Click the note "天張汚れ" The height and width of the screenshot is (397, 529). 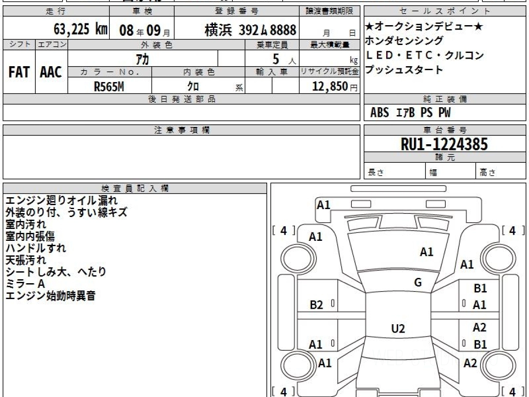(26, 260)
